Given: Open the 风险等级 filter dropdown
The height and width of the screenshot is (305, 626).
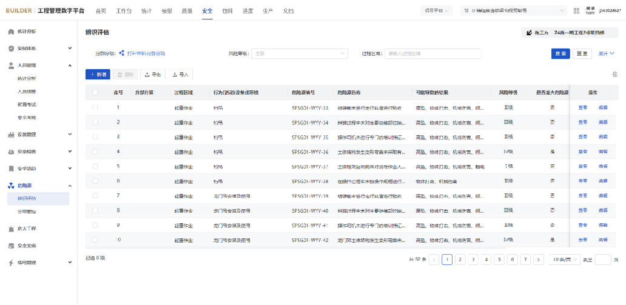Looking at the screenshot, I should click(x=300, y=53).
